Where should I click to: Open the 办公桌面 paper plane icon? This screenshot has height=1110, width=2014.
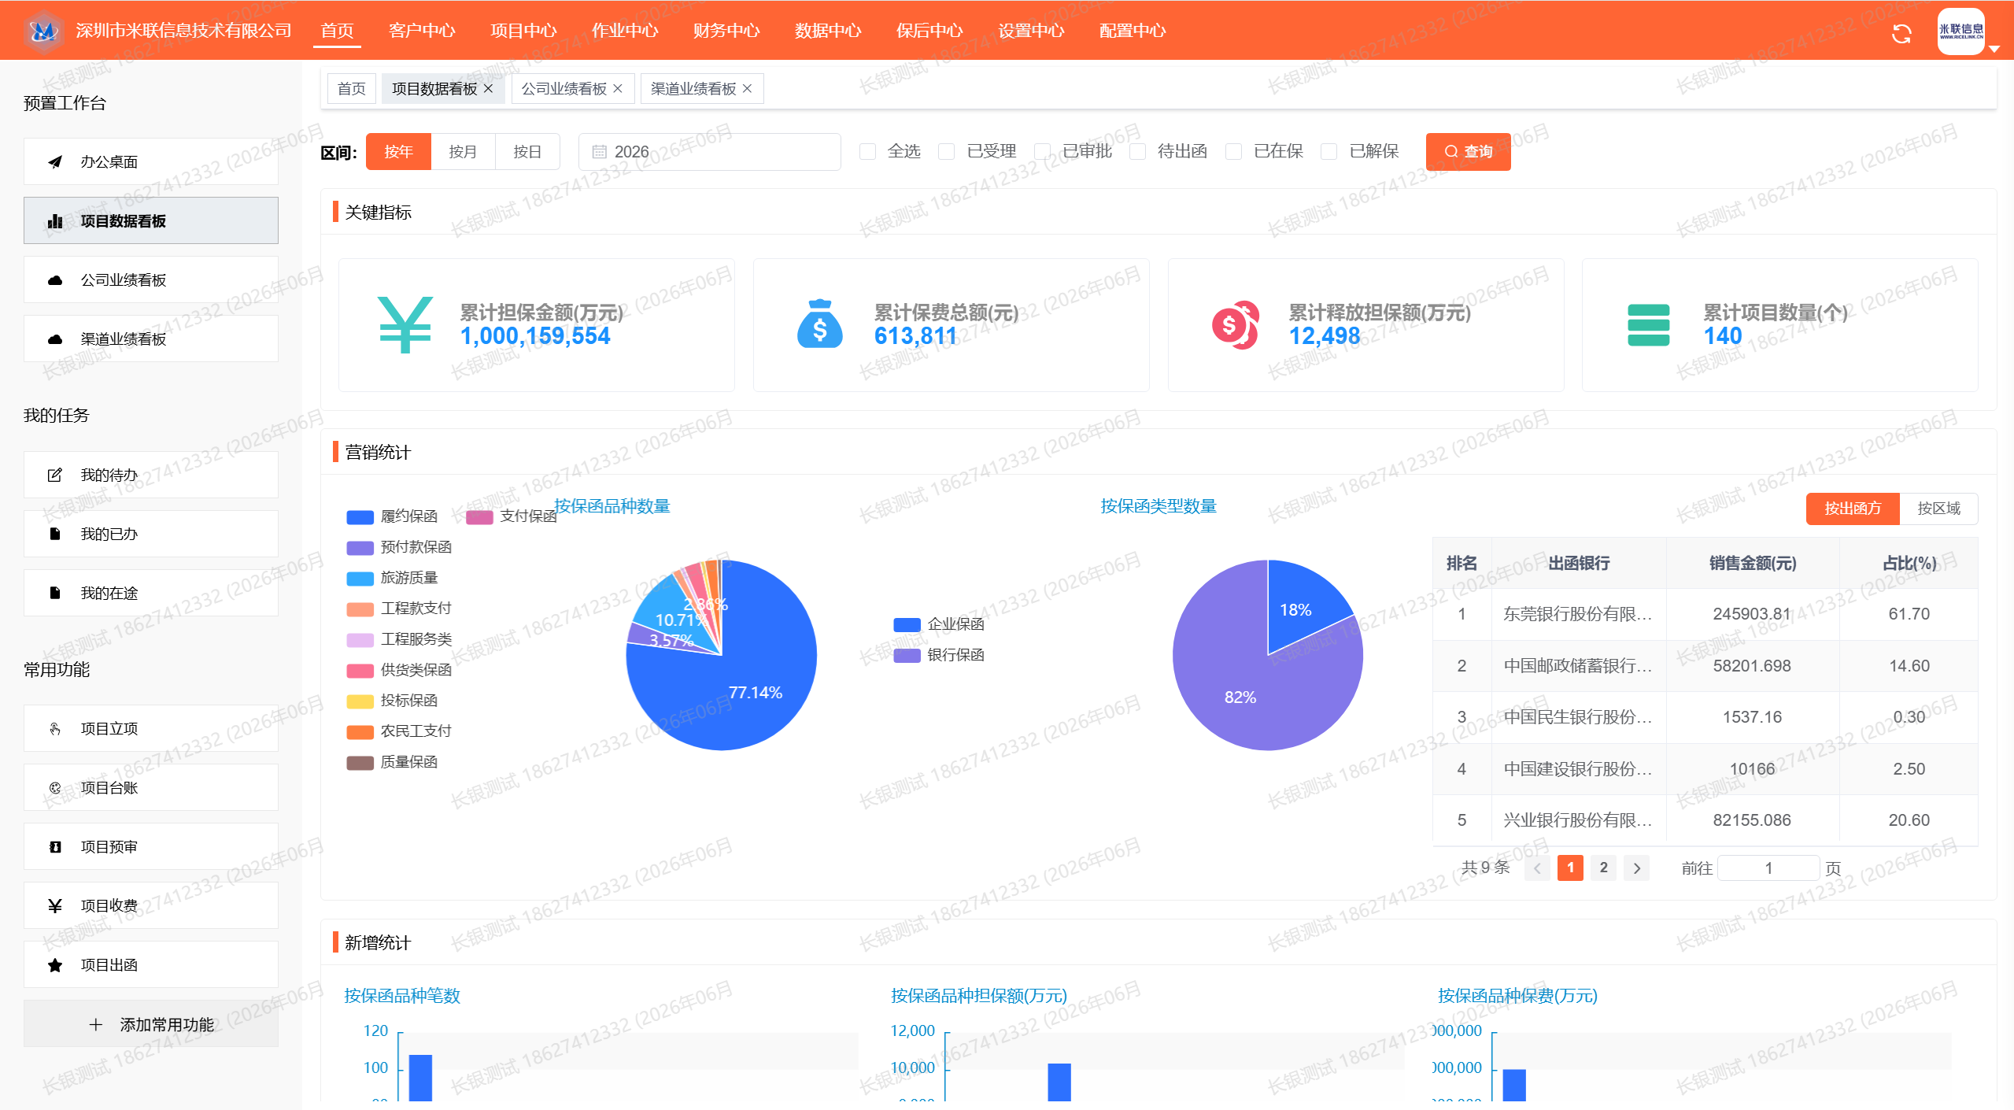55,162
